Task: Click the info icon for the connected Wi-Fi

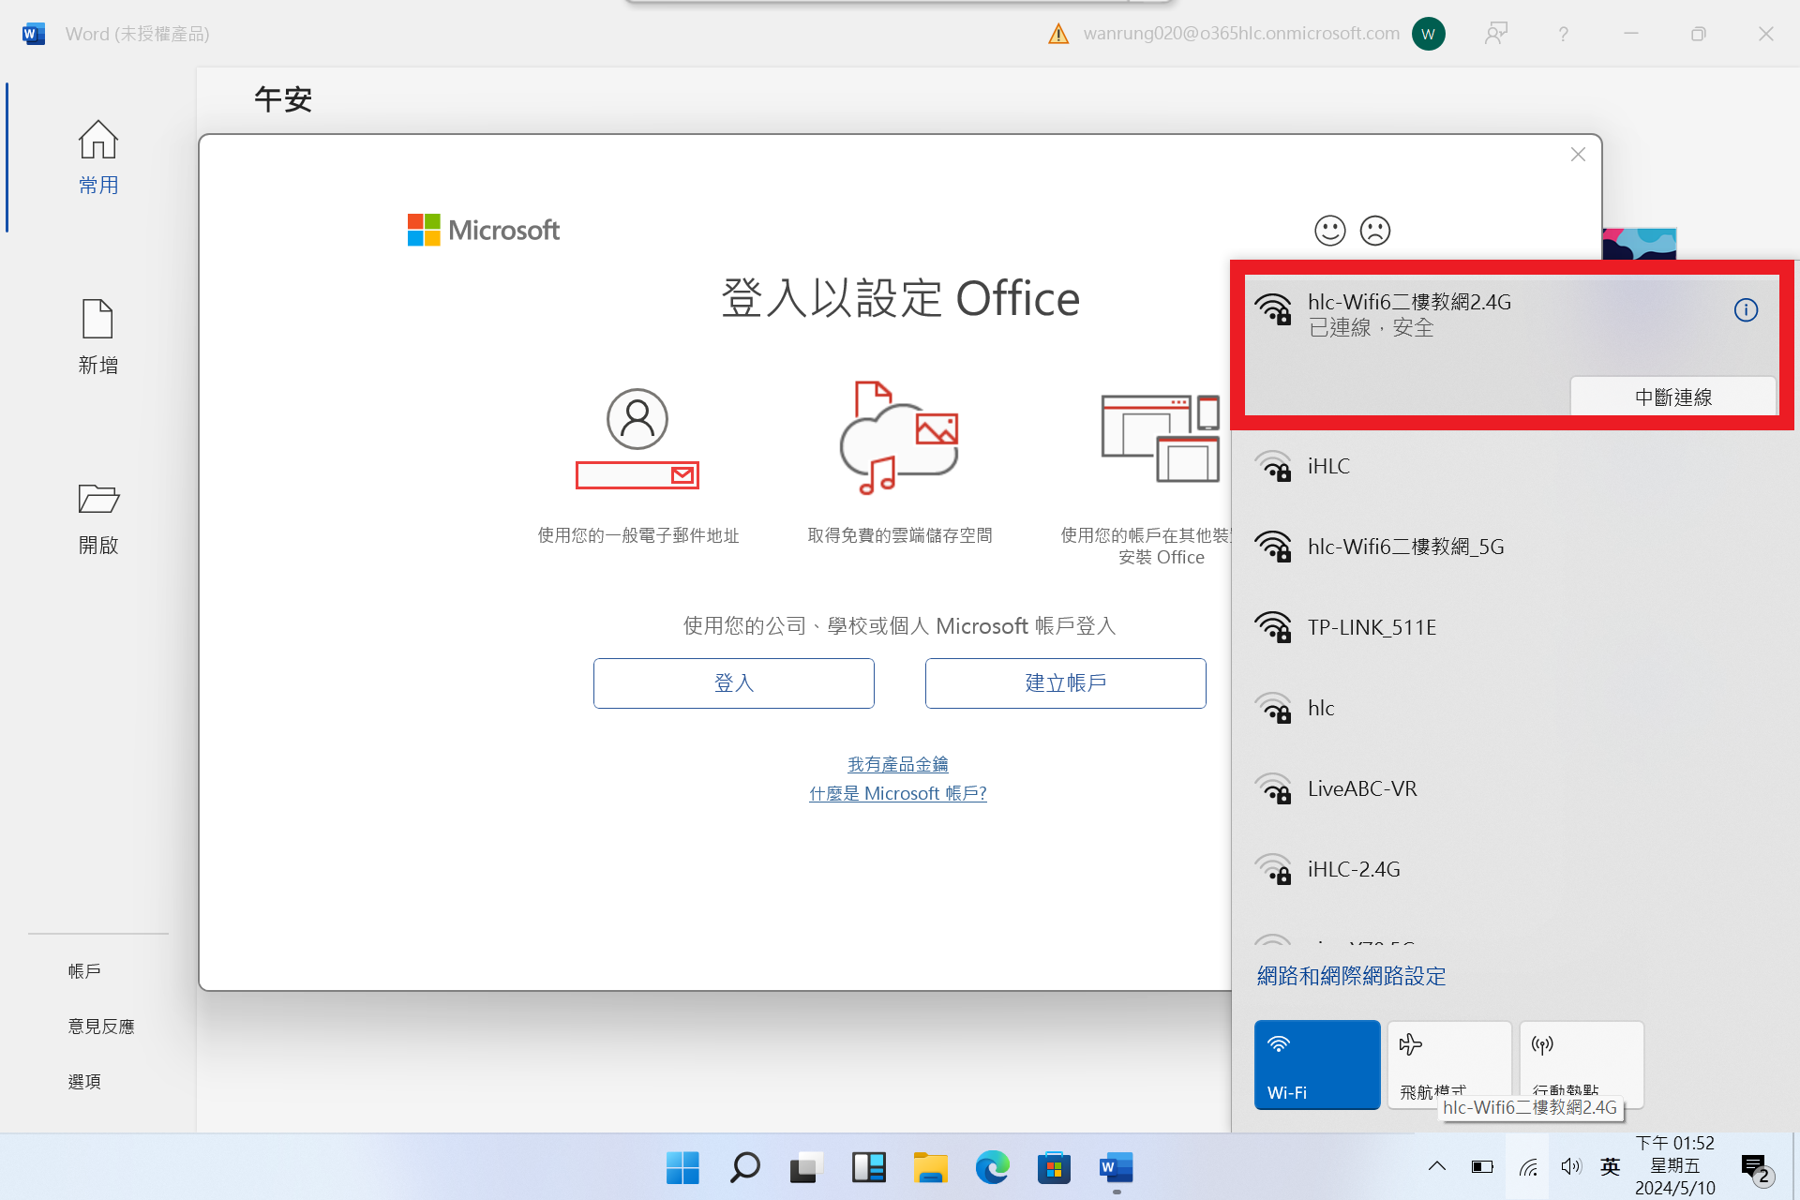Action: 1746,310
